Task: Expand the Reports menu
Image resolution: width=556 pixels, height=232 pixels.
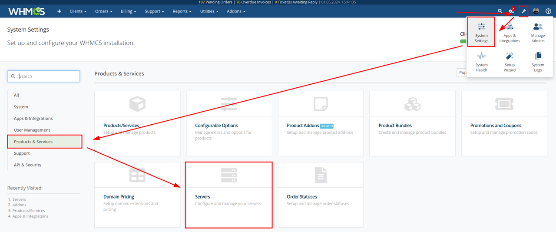Action: pyautogui.click(x=182, y=11)
